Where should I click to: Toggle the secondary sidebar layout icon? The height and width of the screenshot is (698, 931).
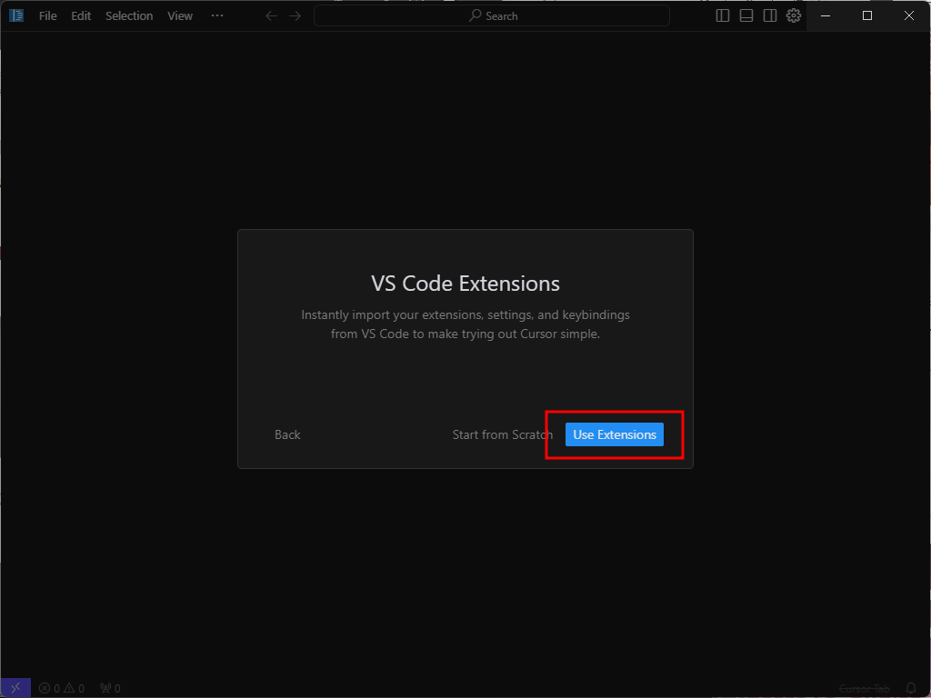[x=770, y=16]
